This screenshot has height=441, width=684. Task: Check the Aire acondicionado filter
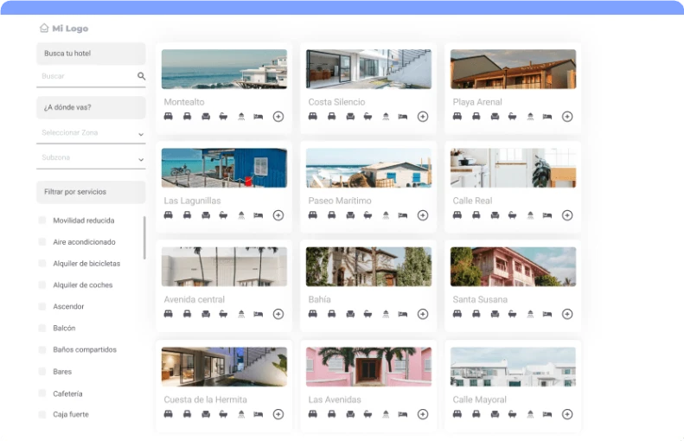(x=42, y=242)
